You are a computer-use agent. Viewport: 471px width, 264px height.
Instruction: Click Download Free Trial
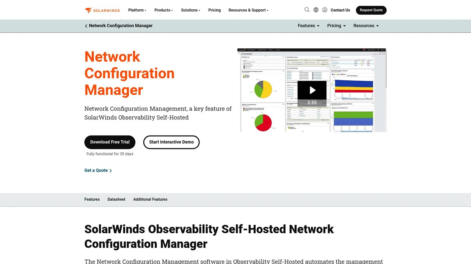pyautogui.click(x=110, y=142)
